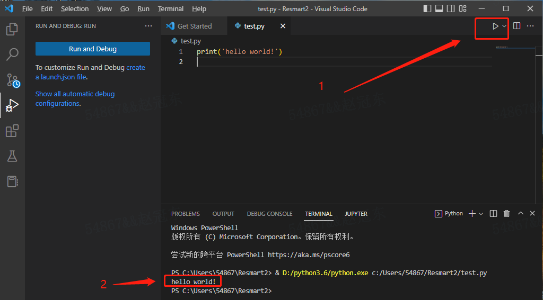Minimize the VS Code window
This screenshot has width=543, height=300.
click(x=483, y=8)
